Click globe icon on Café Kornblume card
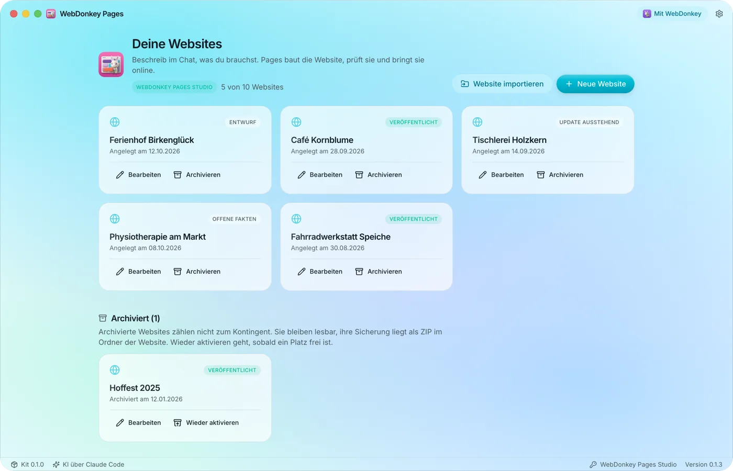This screenshot has width=733, height=471. click(296, 122)
